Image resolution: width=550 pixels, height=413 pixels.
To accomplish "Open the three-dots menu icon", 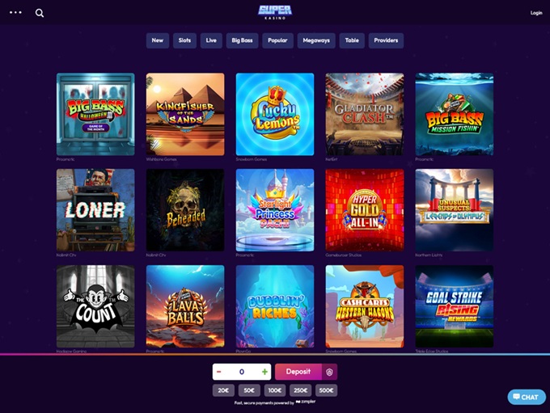I will [15, 13].
